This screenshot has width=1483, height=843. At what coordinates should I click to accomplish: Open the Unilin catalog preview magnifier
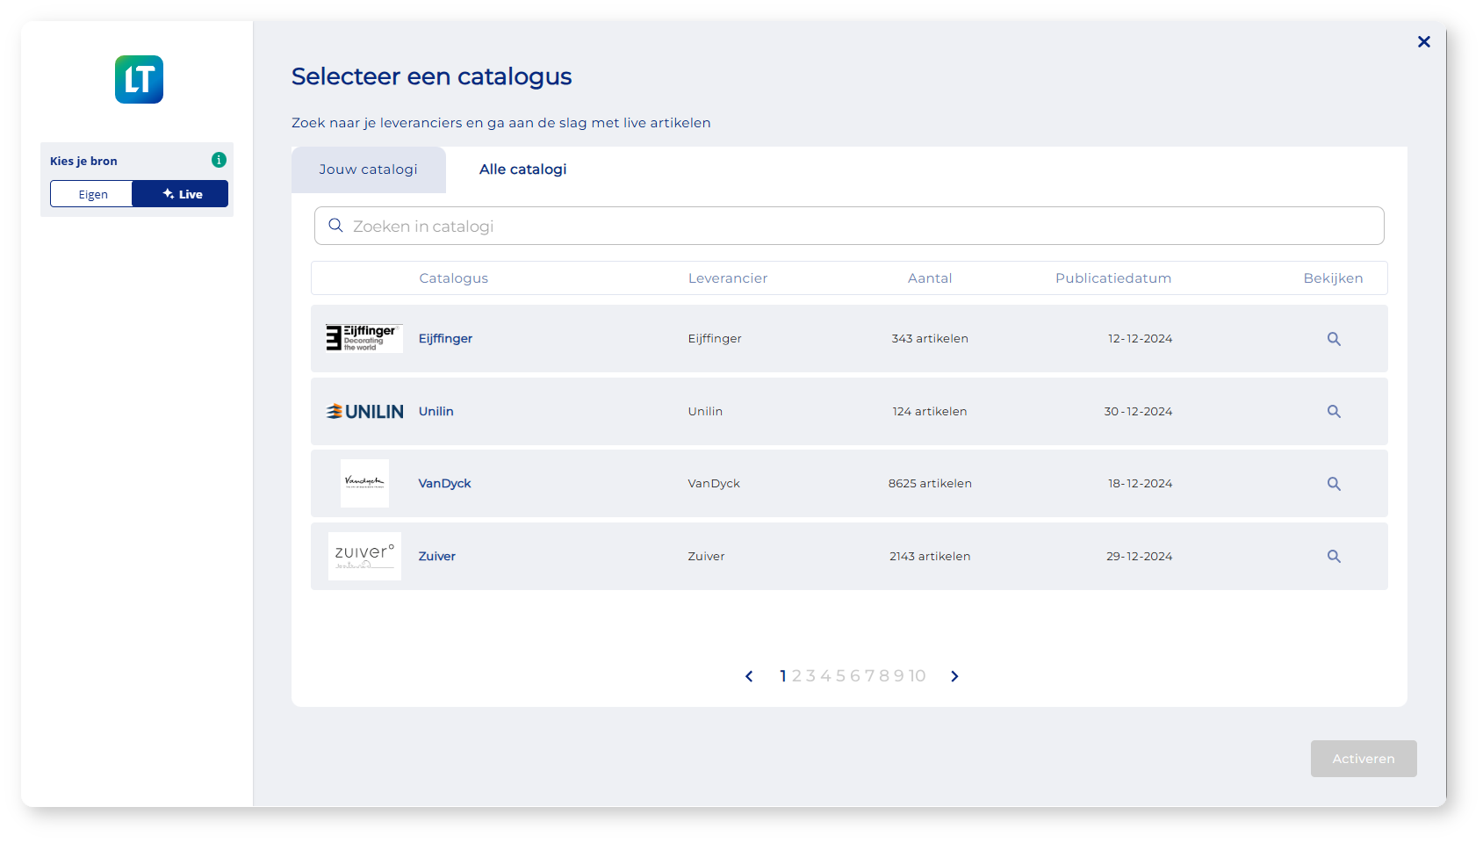(1334, 411)
